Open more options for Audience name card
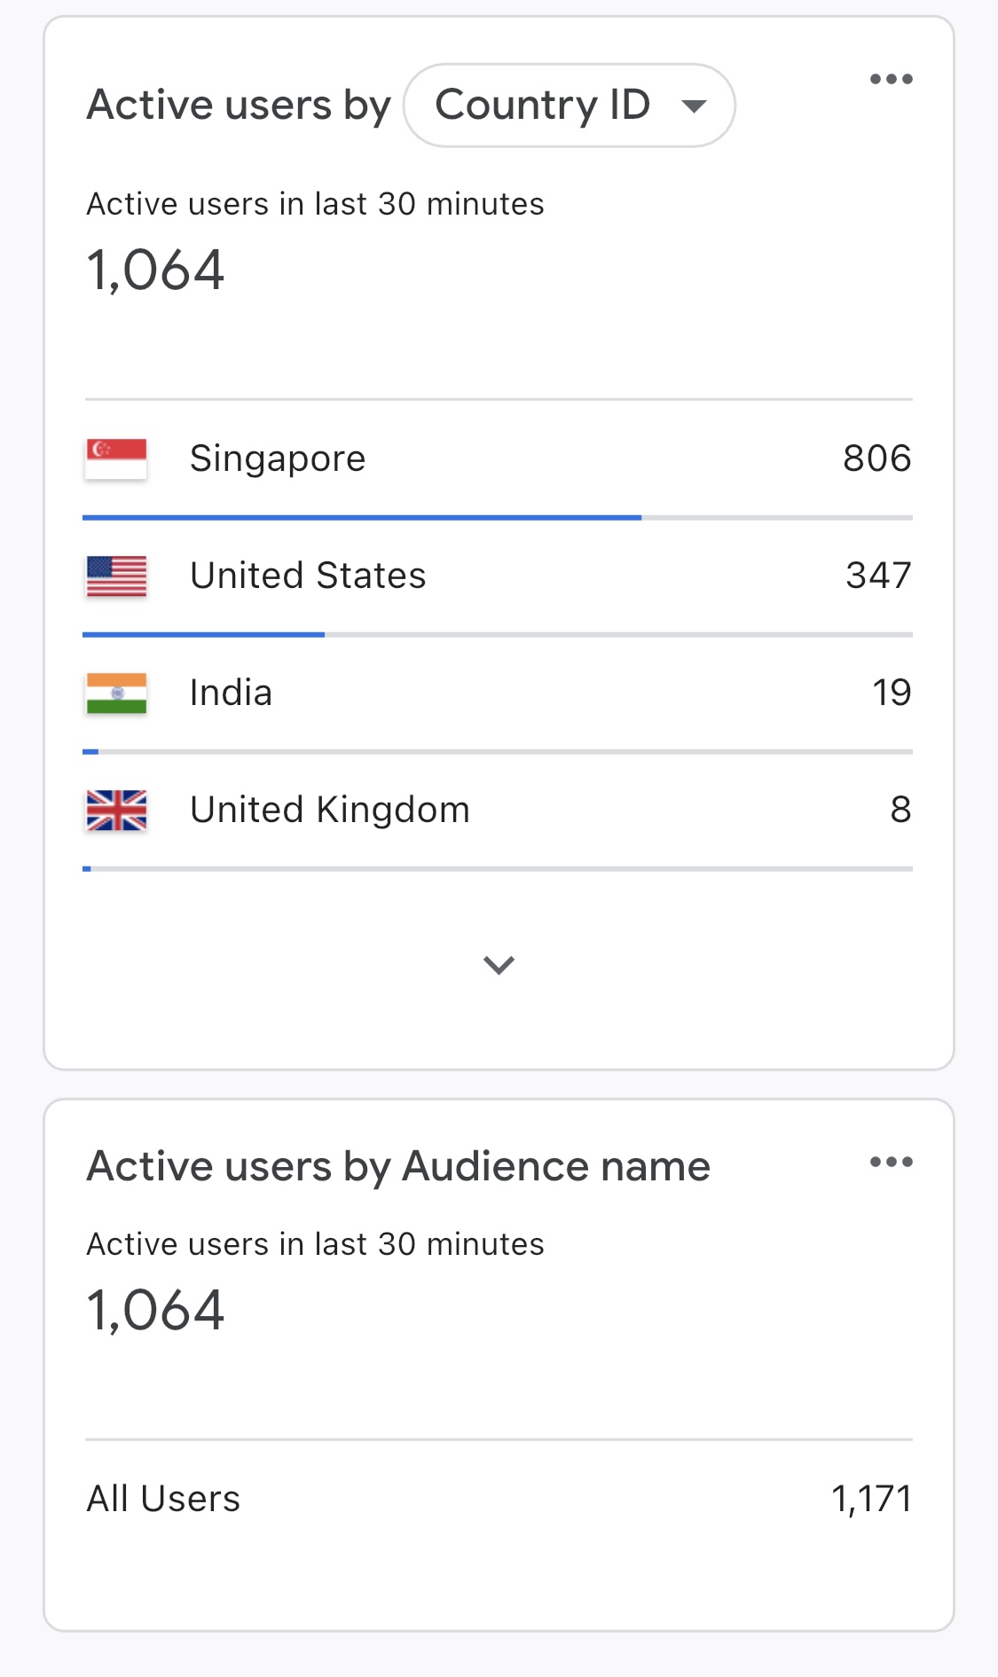 tap(891, 1162)
